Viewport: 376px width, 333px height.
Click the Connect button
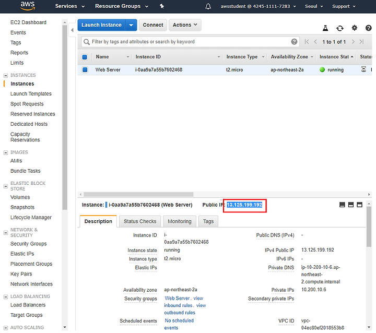(x=152, y=25)
